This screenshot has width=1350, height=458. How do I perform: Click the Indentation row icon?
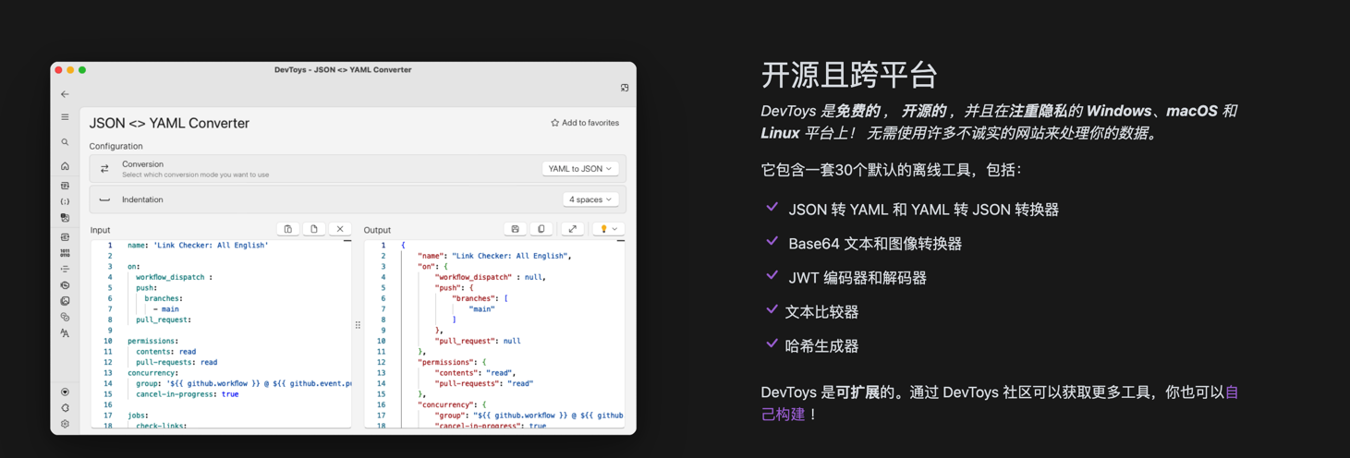[x=104, y=199]
